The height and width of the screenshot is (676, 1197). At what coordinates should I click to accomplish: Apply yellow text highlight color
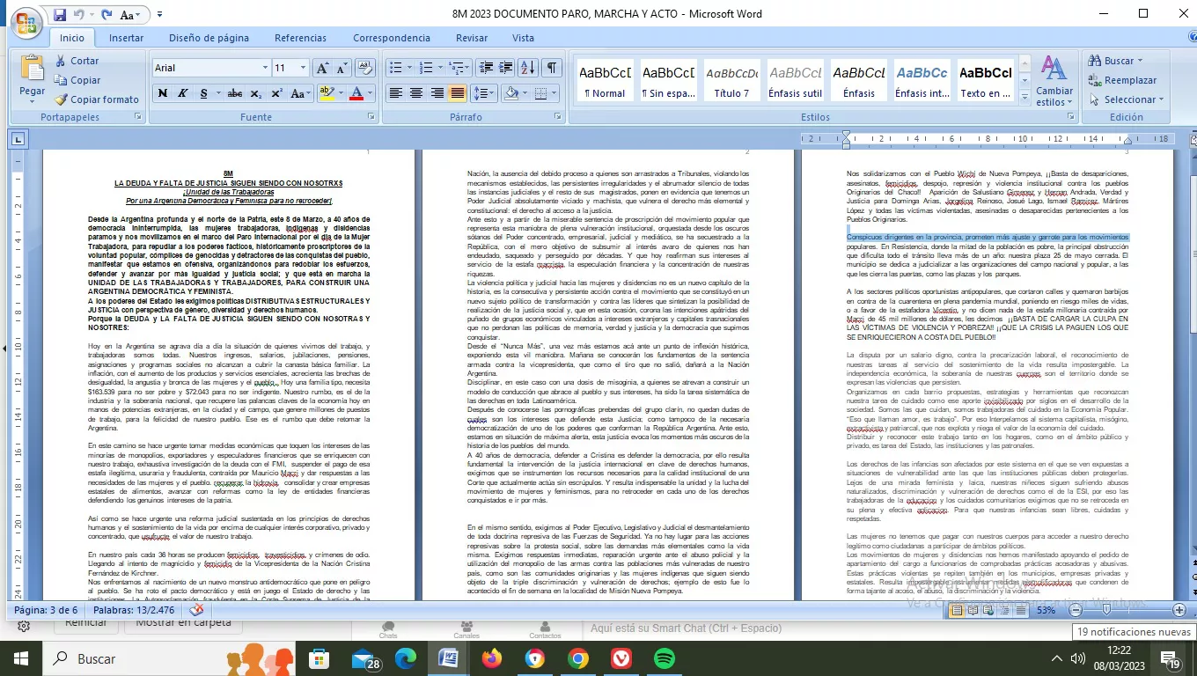[x=326, y=93]
